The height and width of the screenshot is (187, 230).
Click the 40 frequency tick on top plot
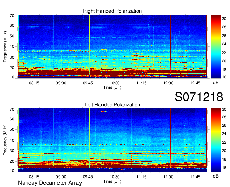[12, 46]
